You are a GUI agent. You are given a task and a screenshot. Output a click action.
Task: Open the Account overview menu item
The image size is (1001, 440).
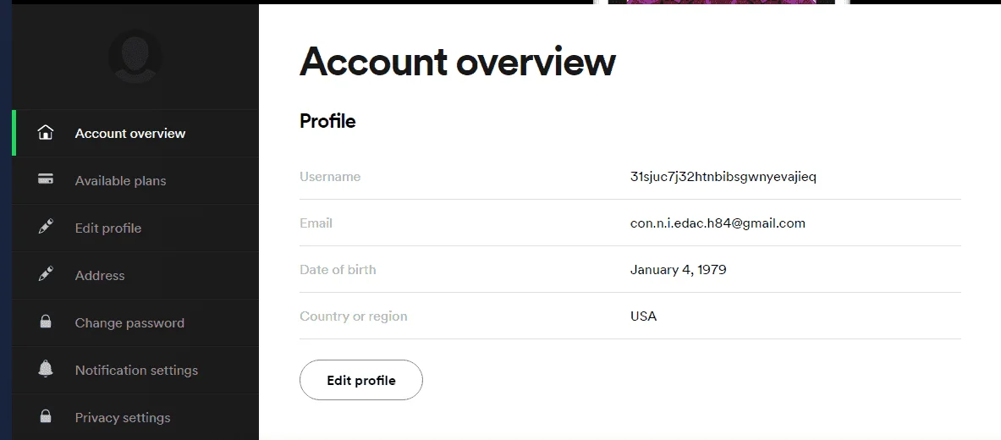pyautogui.click(x=135, y=133)
